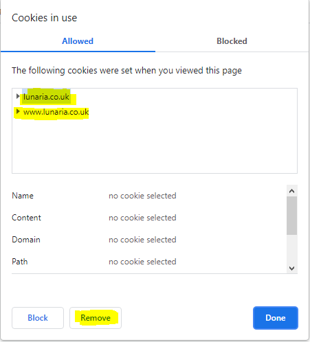Open the Allowed tab
Image resolution: width=310 pixels, height=342 pixels.
pyautogui.click(x=78, y=41)
